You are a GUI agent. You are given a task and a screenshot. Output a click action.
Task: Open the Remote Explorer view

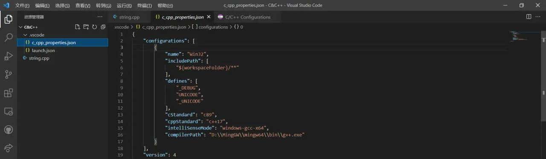pyautogui.click(x=8, y=111)
